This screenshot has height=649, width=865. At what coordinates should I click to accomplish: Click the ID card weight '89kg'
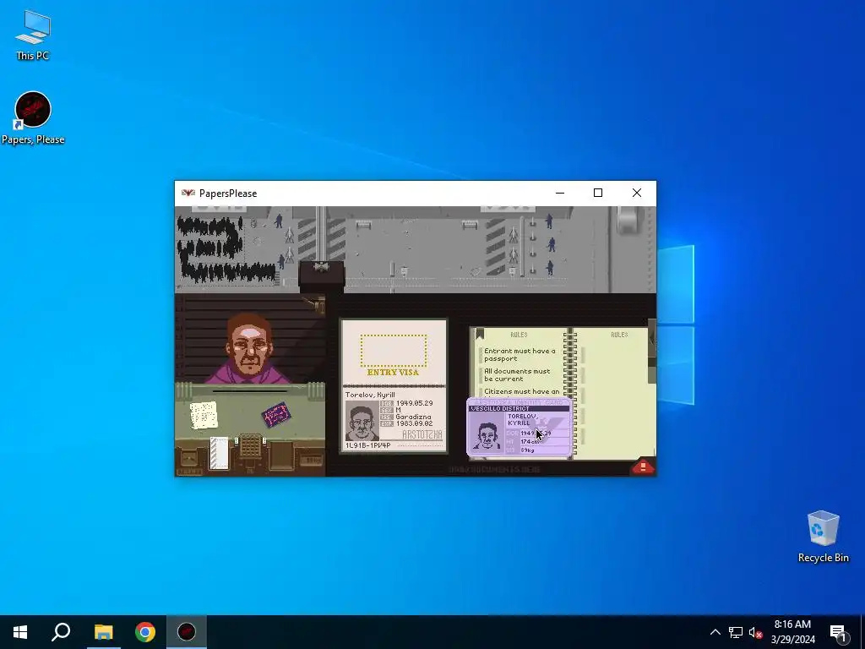(527, 450)
